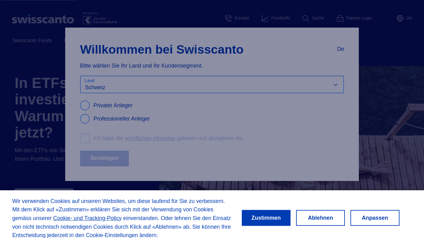Click the Partner Login lock icon
Viewport: 424px width, 238px height.
coord(340,18)
